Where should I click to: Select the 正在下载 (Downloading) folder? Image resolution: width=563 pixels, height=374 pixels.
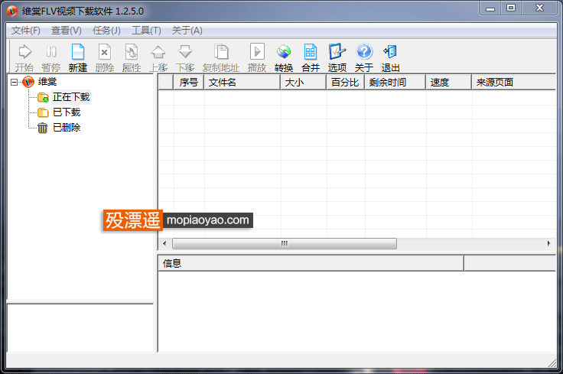coord(71,97)
